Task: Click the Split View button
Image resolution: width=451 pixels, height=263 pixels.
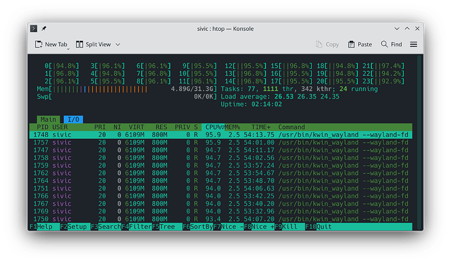Action: point(93,44)
